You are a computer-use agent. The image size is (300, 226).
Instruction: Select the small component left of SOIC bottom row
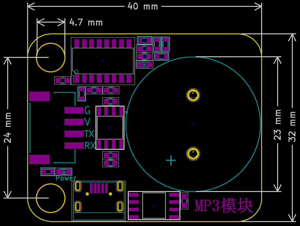(x=62, y=81)
